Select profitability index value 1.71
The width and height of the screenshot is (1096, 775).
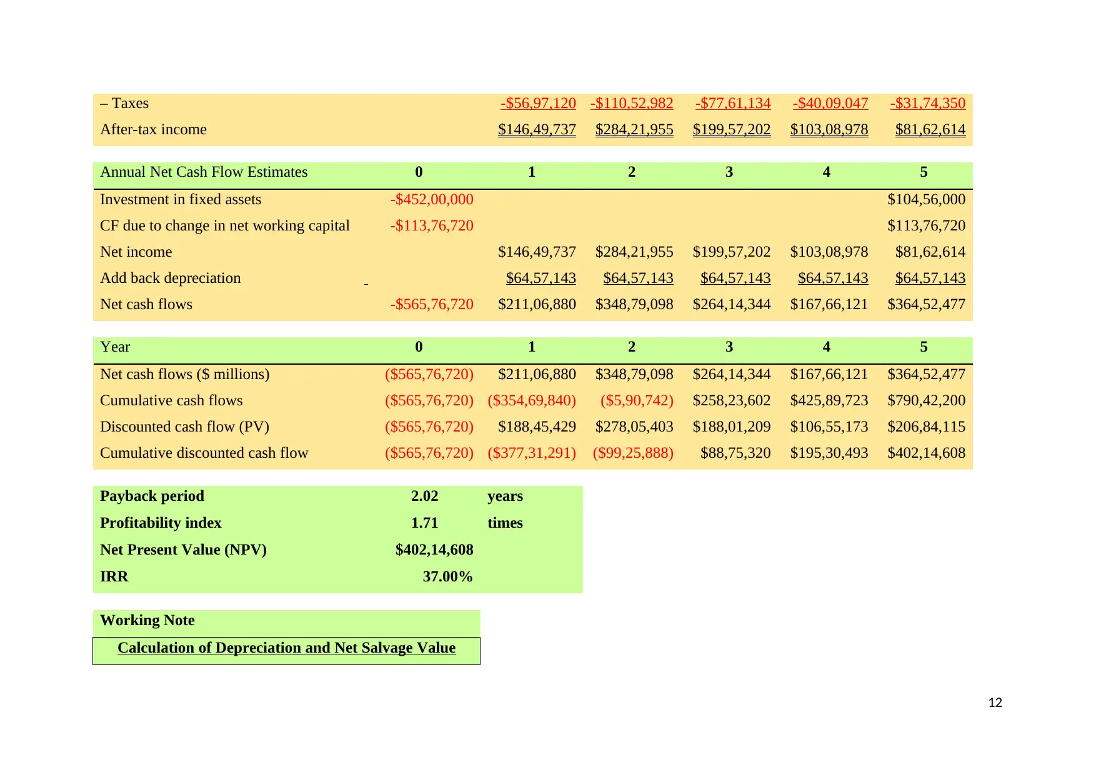(425, 523)
